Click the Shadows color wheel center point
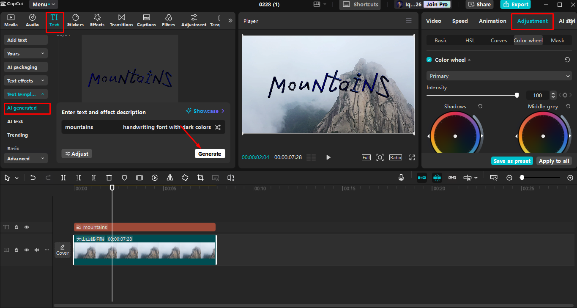 pos(455,136)
